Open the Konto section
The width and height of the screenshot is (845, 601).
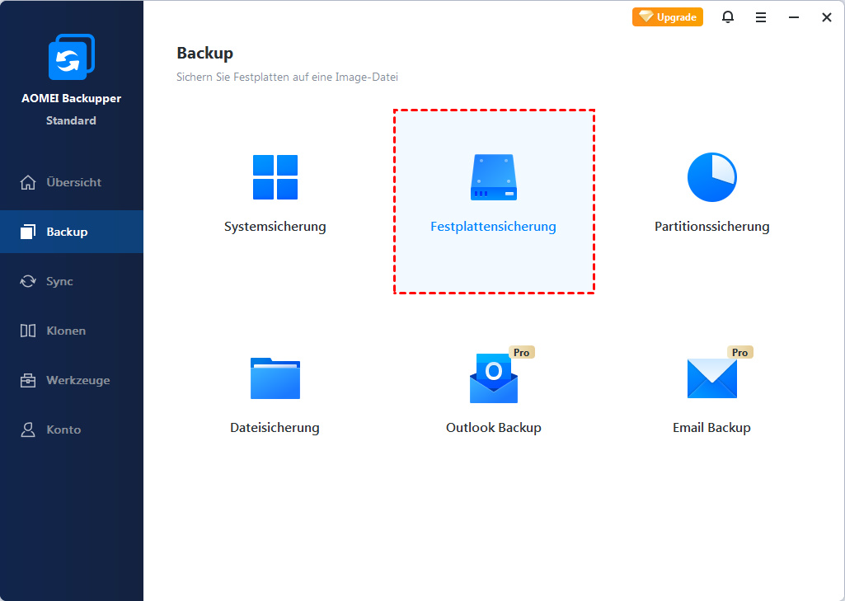(72, 430)
